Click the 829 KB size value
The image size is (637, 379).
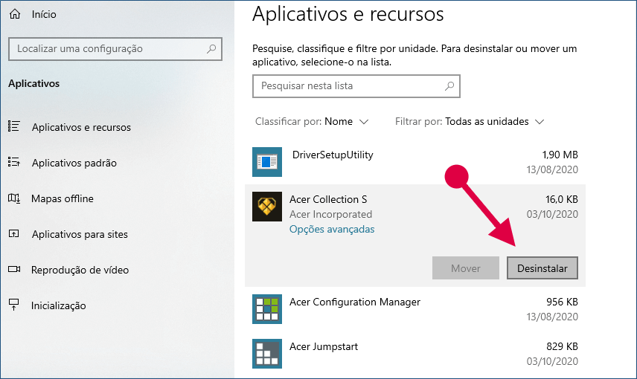point(562,346)
